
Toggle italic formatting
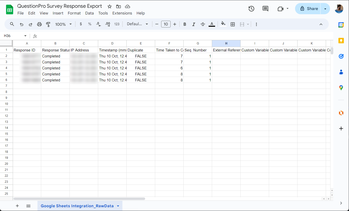(194, 24)
